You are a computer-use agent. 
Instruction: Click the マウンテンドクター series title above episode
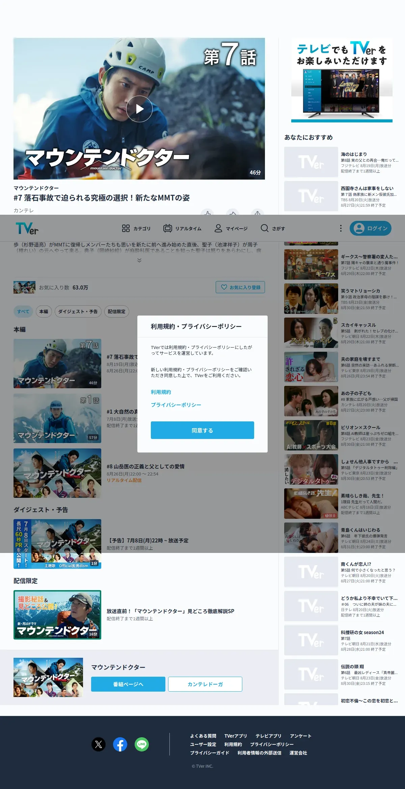tap(36, 188)
